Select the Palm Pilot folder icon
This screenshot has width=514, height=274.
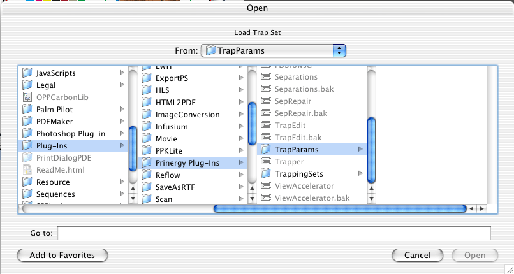pos(27,110)
